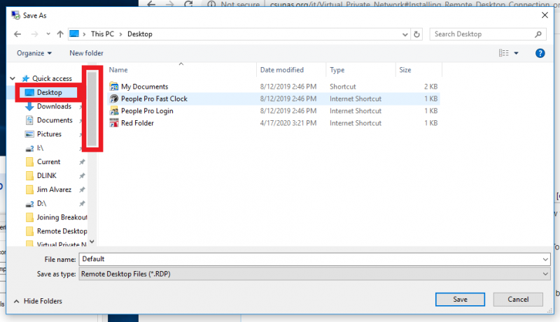This screenshot has width=560, height=322.
Task: Select the My Documents shortcut
Action: click(x=144, y=87)
